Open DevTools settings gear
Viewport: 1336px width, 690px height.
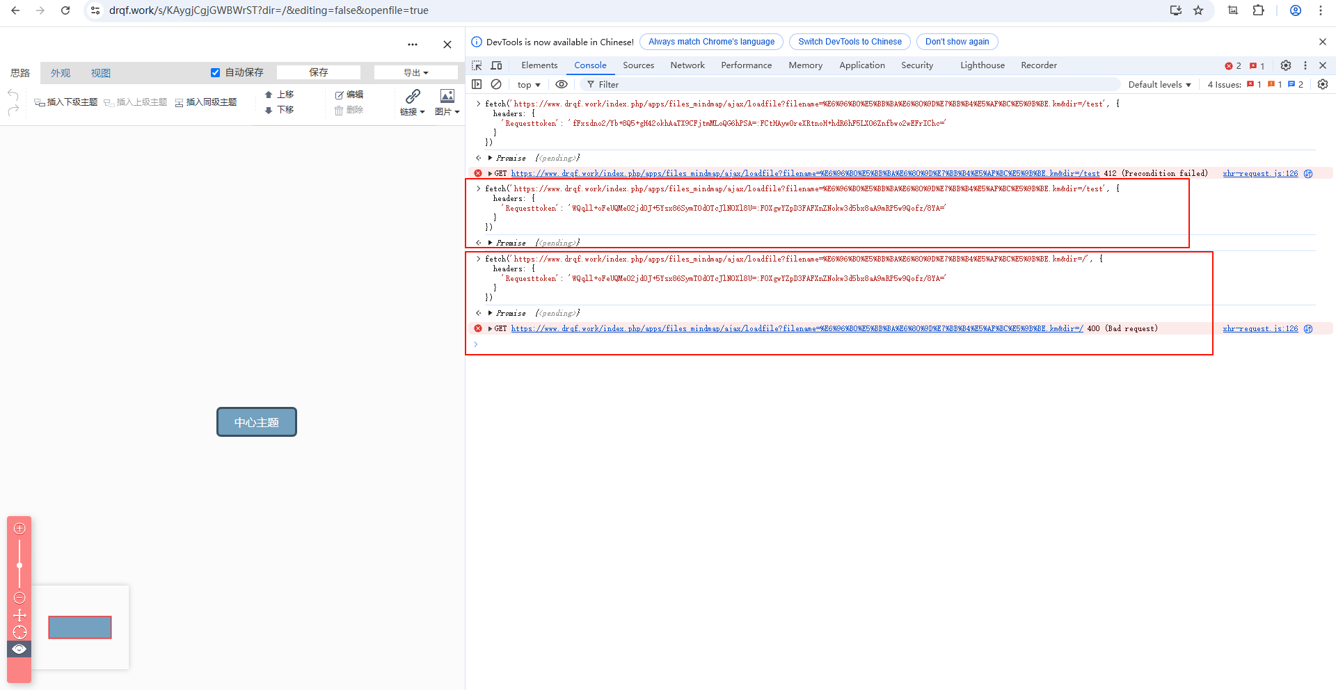coord(1286,65)
